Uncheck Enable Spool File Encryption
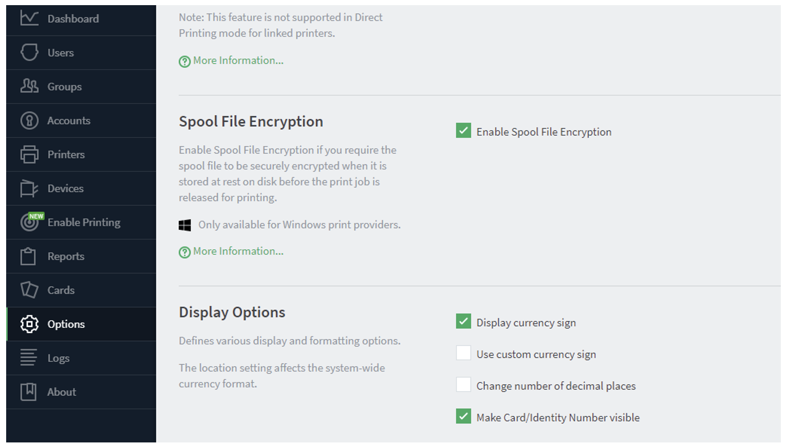The width and height of the screenshot is (787, 445). (x=463, y=131)
